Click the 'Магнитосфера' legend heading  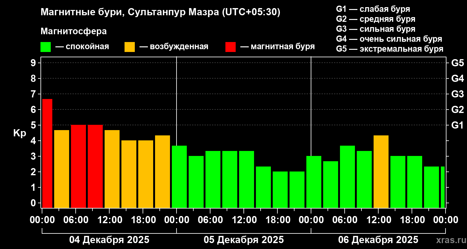tap(73, 31)
